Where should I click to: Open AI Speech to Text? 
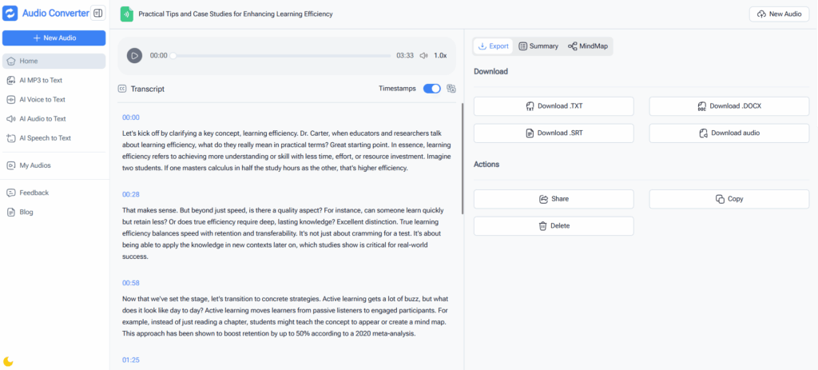click(54, 138)
